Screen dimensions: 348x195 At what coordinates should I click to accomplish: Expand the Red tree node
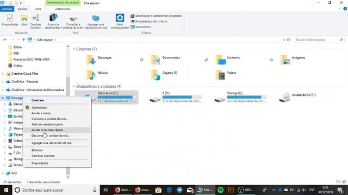[x=3, y=173]
